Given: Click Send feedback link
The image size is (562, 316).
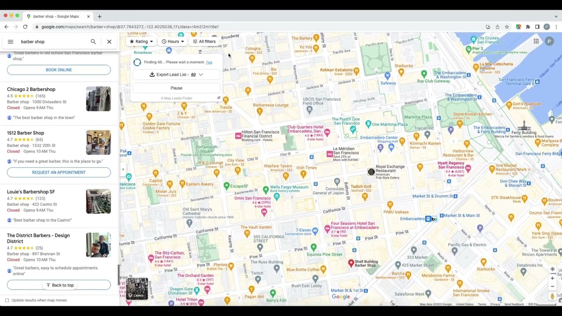Looking at the screenshot, I should coord(514,304).
